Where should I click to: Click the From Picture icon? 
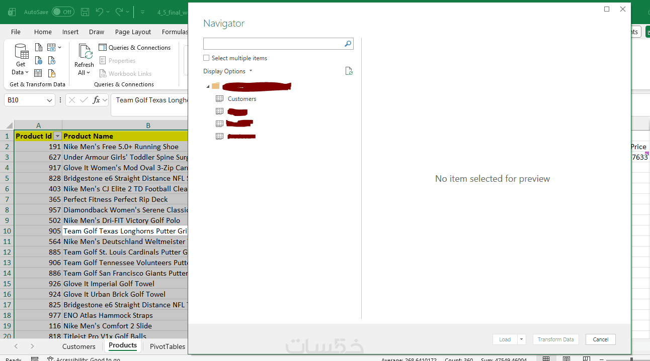[51, 47]
